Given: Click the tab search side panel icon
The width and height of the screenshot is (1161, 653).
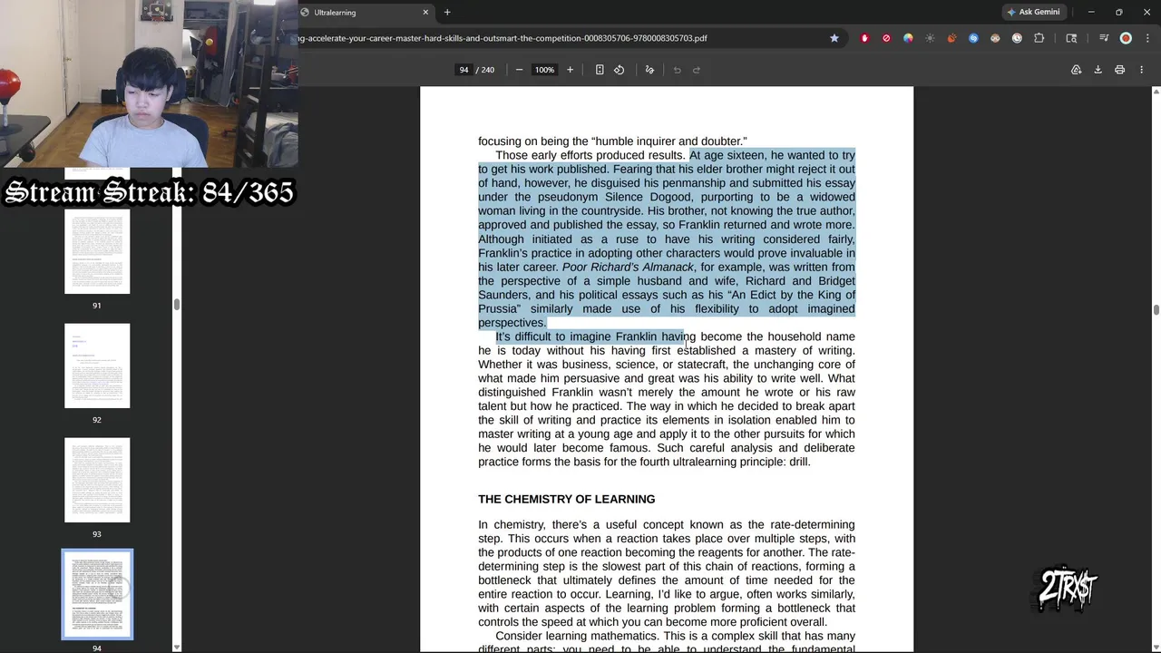Looking at the screenshot, I should pyautogui.click(x=1071, y=38).
